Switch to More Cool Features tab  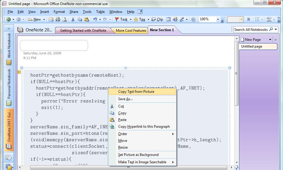click(131, 30)
